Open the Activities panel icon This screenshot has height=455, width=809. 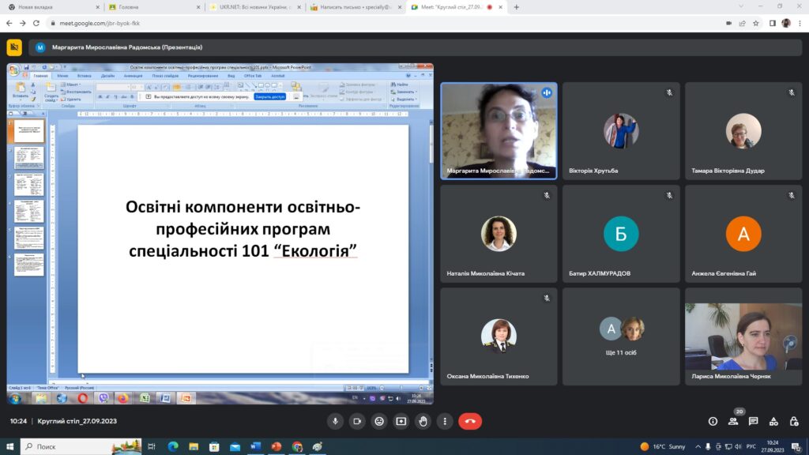click(x=773, y=421)
